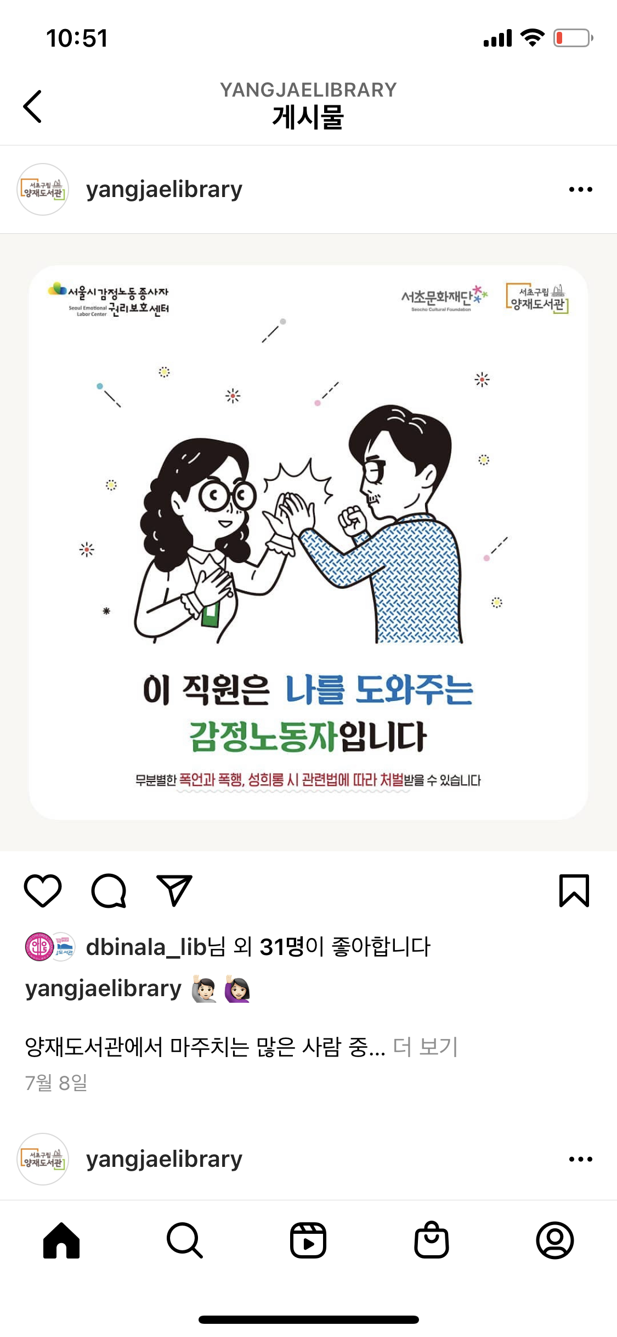Tap yangjaelibrary username in post header

164,189
